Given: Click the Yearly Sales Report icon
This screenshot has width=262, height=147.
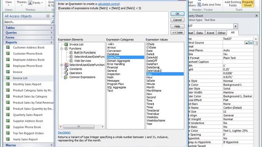Looking at the screenshot, I should pos(8,139).
